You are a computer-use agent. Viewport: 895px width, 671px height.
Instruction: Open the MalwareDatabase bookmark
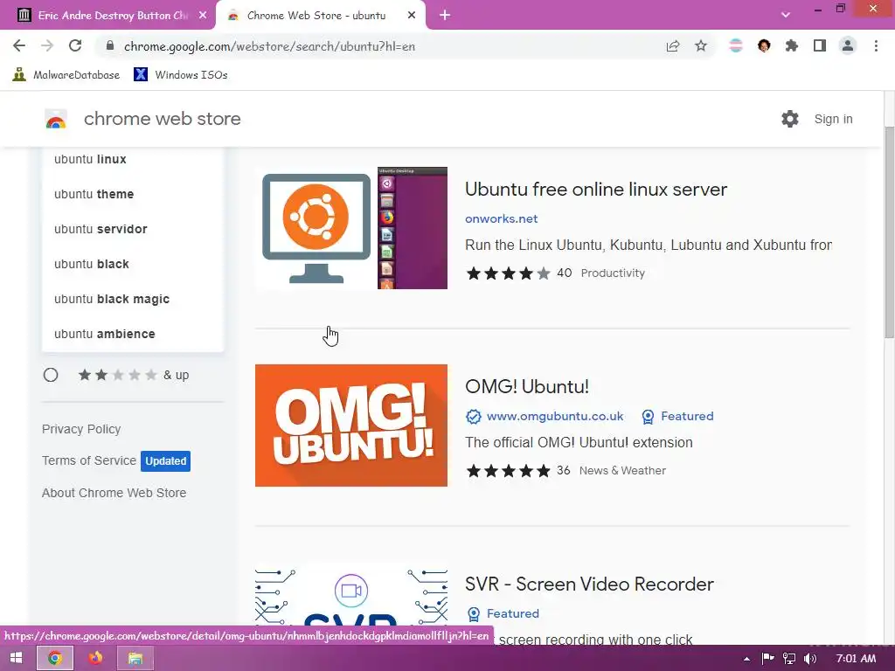(x=66, y=75)
